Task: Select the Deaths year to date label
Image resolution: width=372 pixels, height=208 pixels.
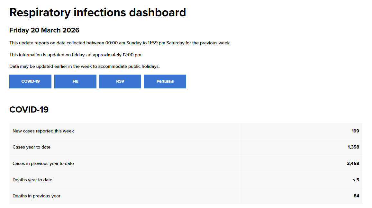Action: pos(32,180)
